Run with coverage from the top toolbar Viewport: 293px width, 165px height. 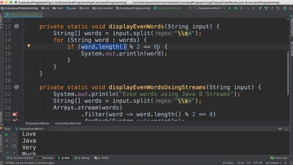[241, 8]
